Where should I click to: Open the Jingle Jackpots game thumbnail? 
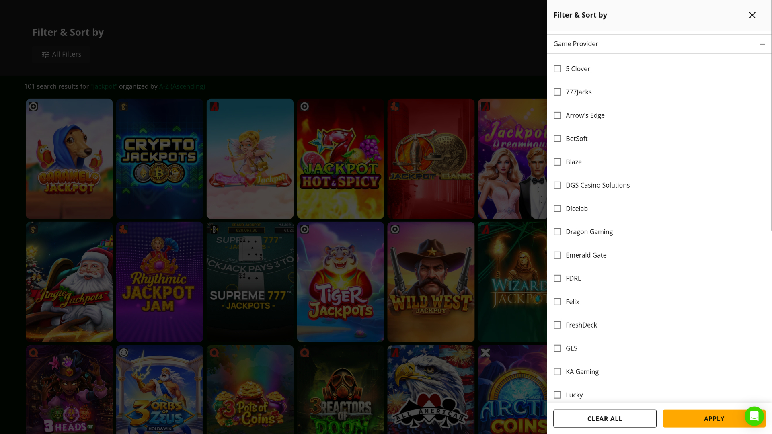pyautogui.click(x=69, y=282)
